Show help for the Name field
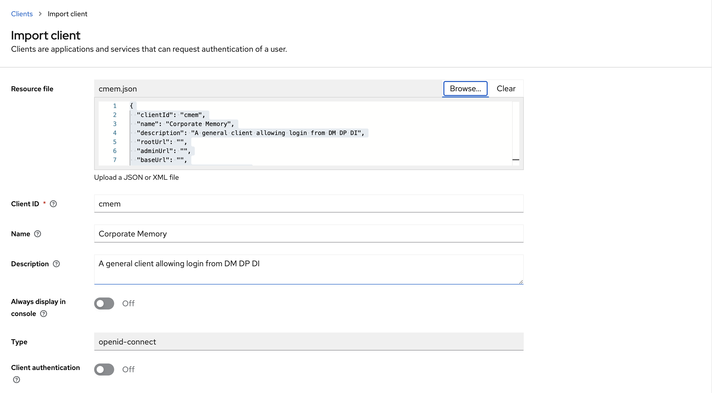The image size is (712, 393). 38,234
